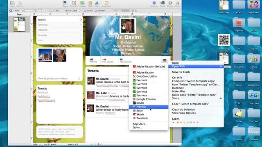The width and height of the screenshot is (262, 147).
Task: Add a Comment using the toolbar icon
Action: click(x=106, y=4)
